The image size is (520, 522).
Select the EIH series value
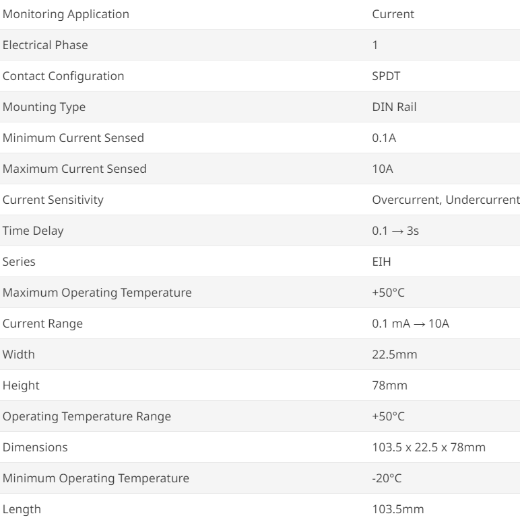[381, 262]
